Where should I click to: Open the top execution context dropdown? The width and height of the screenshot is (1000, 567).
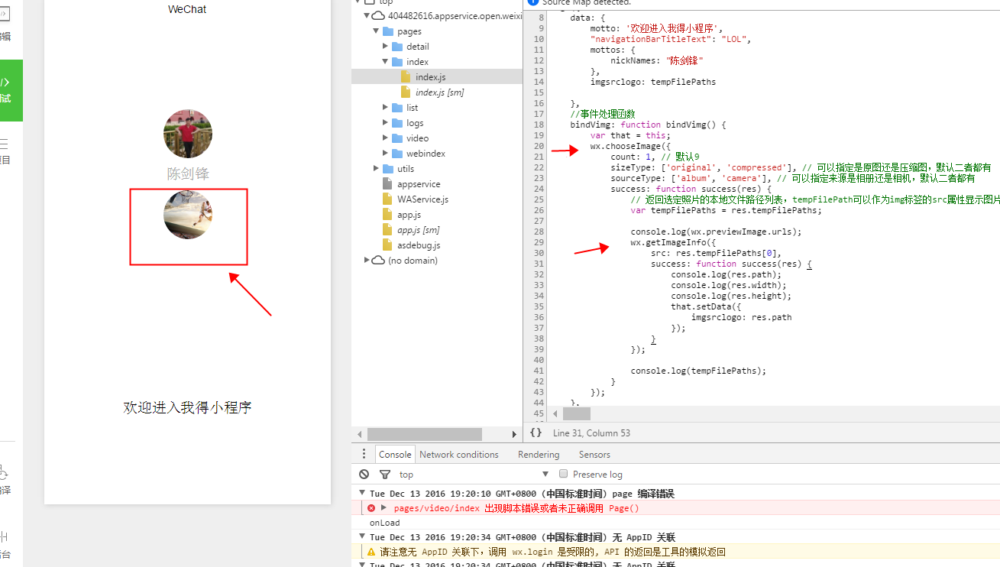pyautogui.click(x=474, y=475)
